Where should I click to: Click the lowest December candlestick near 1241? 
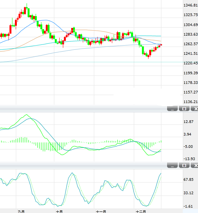point(148,56)
